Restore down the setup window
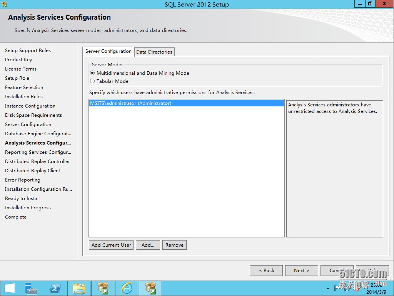 click(x=370, y=4)
